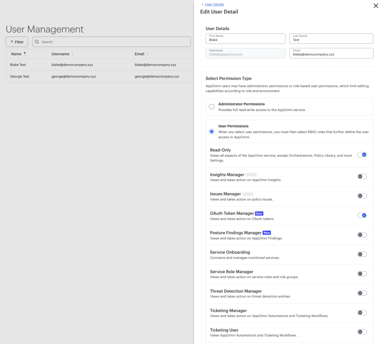Sort by Username column arrows
The image size is (384, 344).
click(x=73, y=54)
